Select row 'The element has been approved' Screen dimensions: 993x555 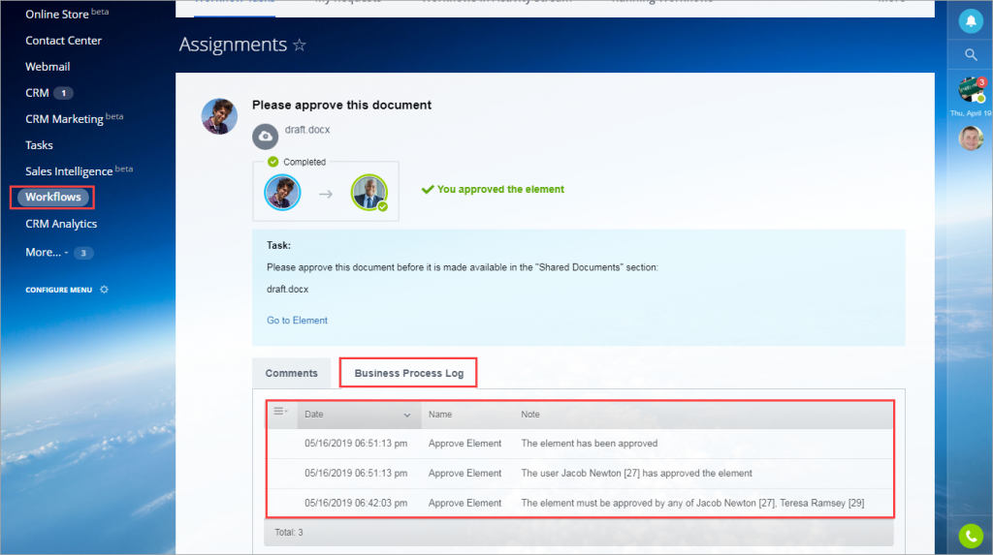[x=580, y=444]
